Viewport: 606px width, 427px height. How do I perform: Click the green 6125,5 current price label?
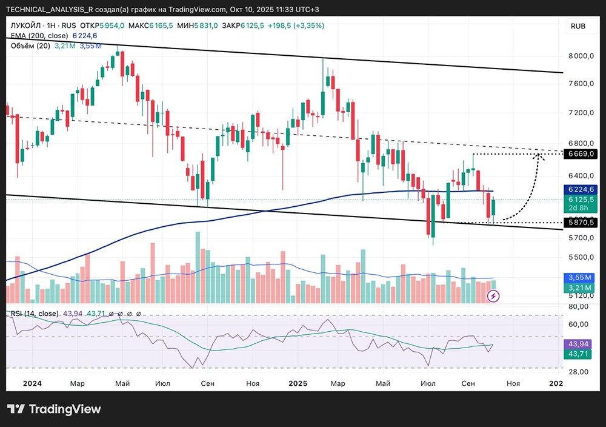(581, 200)
